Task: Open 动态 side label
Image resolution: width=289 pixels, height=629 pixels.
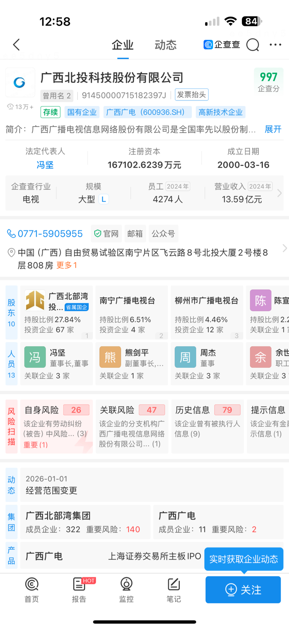Action: (x=11, y=485)
